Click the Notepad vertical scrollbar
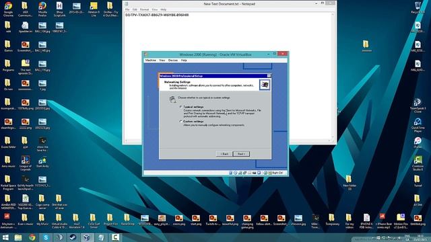Image resolution: width=431 pixels, height=242 pixels. pyautogui.click(x=333, y=75)
